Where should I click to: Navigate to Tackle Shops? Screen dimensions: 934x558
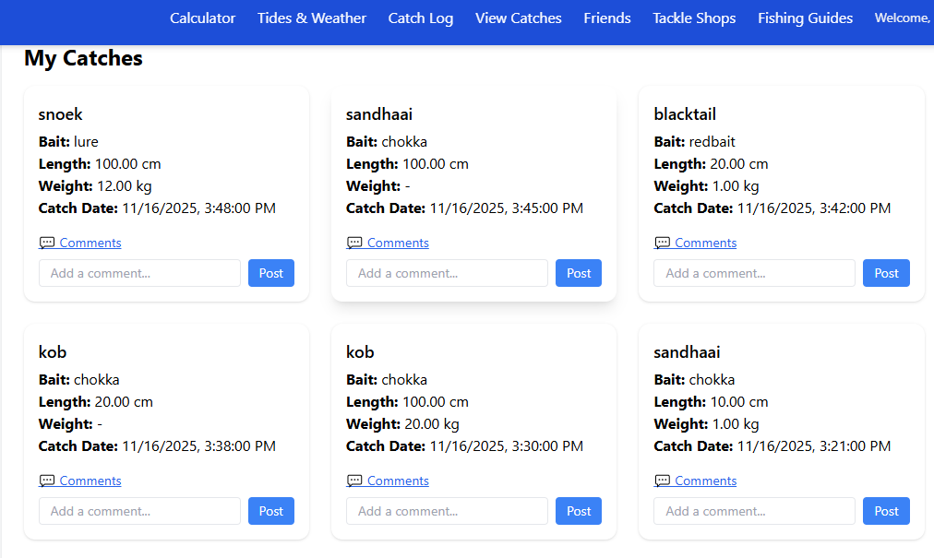pyautogui.click(x=694, y=18)
